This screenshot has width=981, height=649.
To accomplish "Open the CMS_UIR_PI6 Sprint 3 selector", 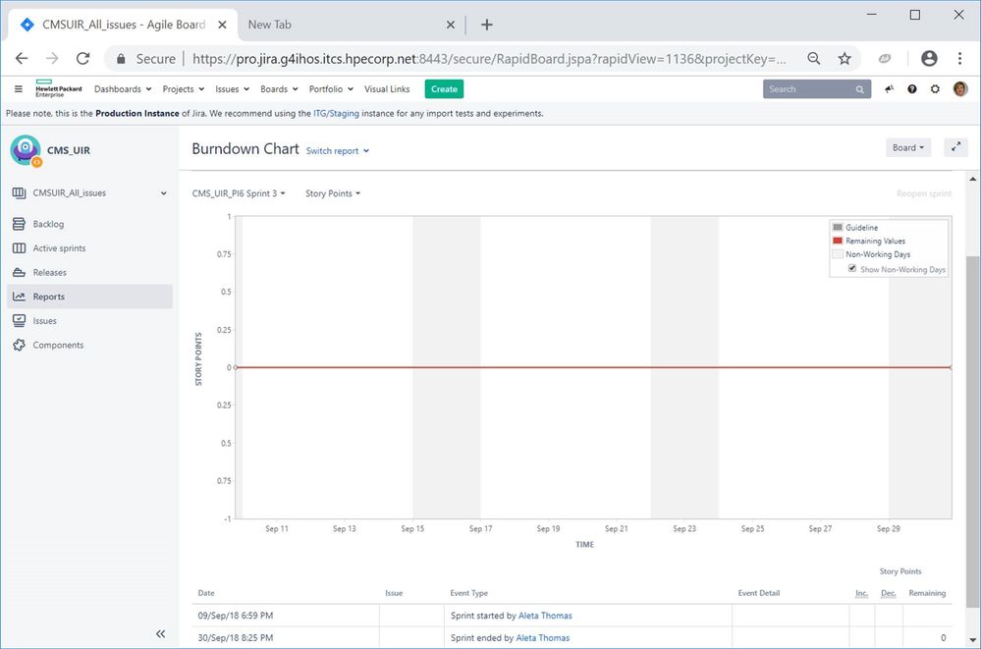I will coord(239,193).
